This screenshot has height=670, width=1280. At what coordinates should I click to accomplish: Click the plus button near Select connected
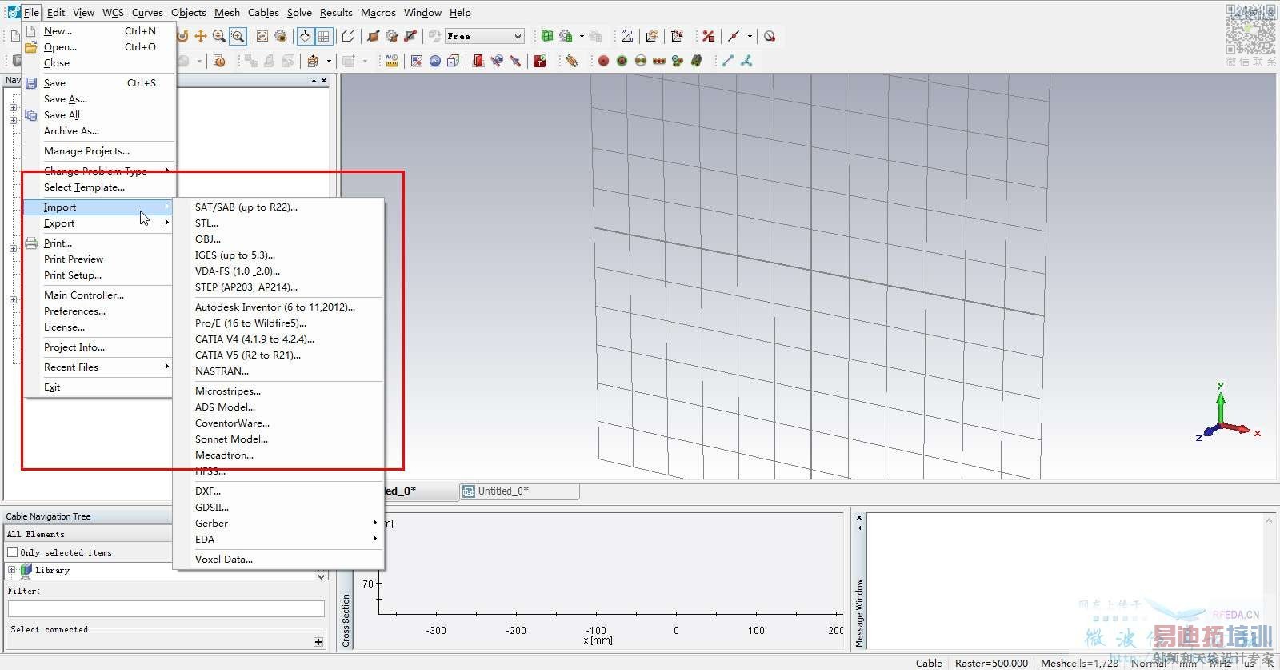click(318, 641)
